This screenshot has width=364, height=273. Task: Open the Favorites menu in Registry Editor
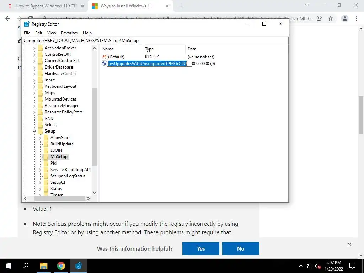69,33
